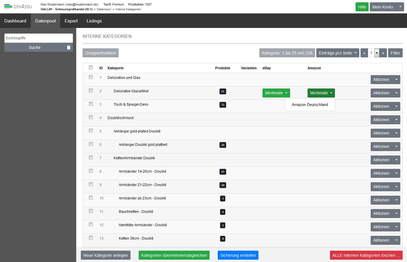The width and height of the screenshot is (407, 262).
Task: Choose Amazon Deutschland from the dropdown menu
Action: 310,105
